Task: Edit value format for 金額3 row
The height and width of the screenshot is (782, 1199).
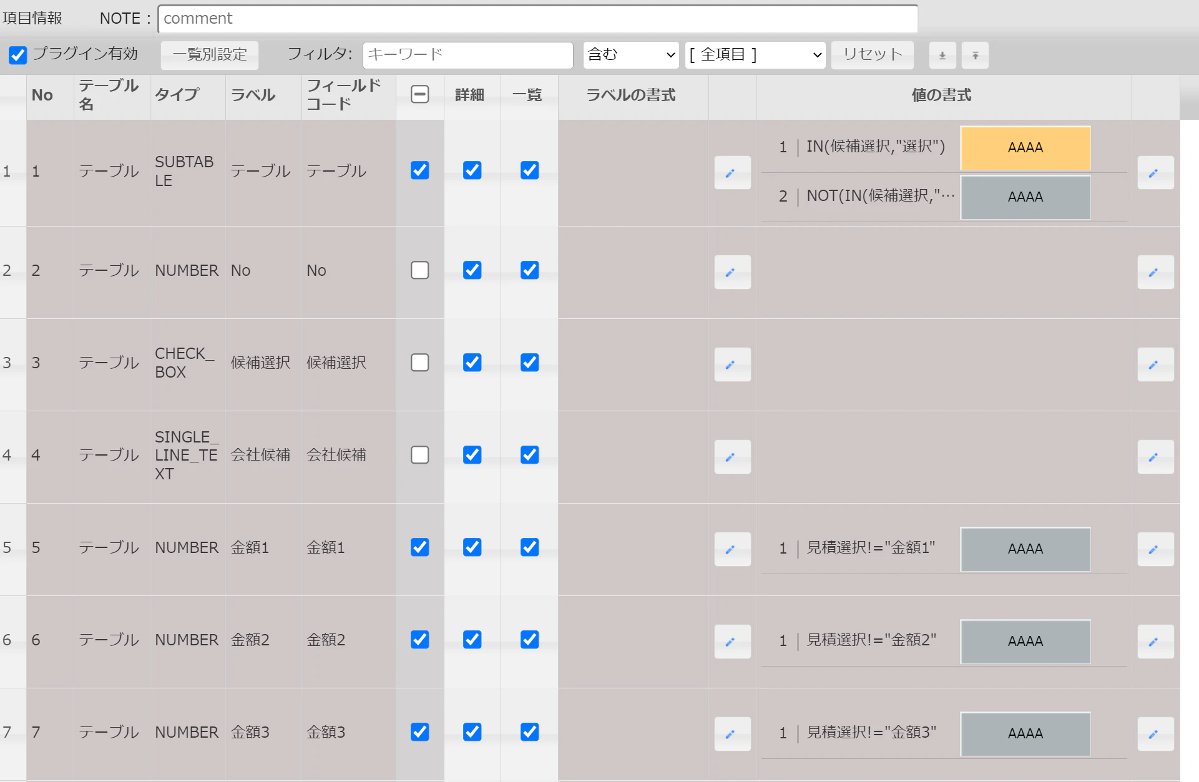Action: [x=1155, y=733]
